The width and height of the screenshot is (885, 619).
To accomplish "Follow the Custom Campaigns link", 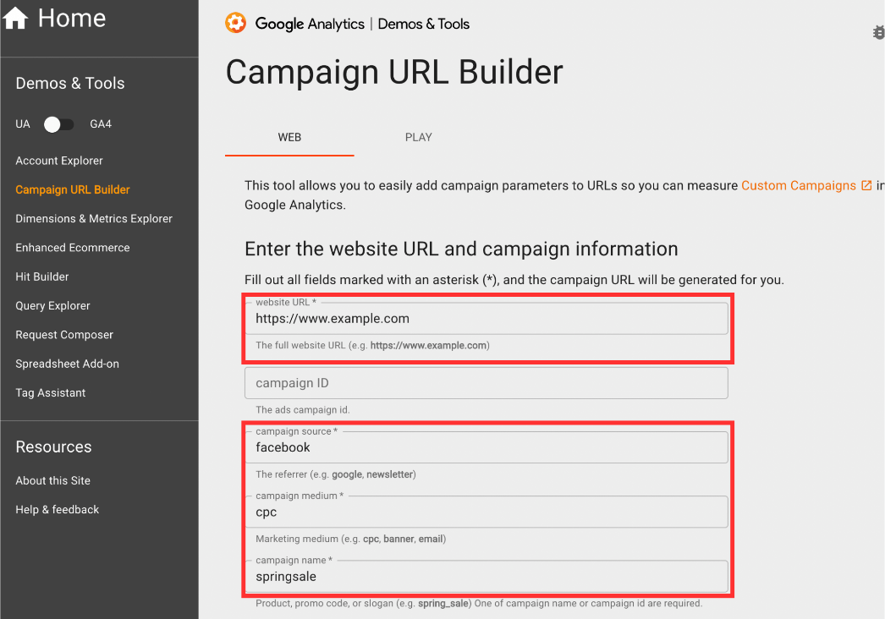I will click(798, 186).
